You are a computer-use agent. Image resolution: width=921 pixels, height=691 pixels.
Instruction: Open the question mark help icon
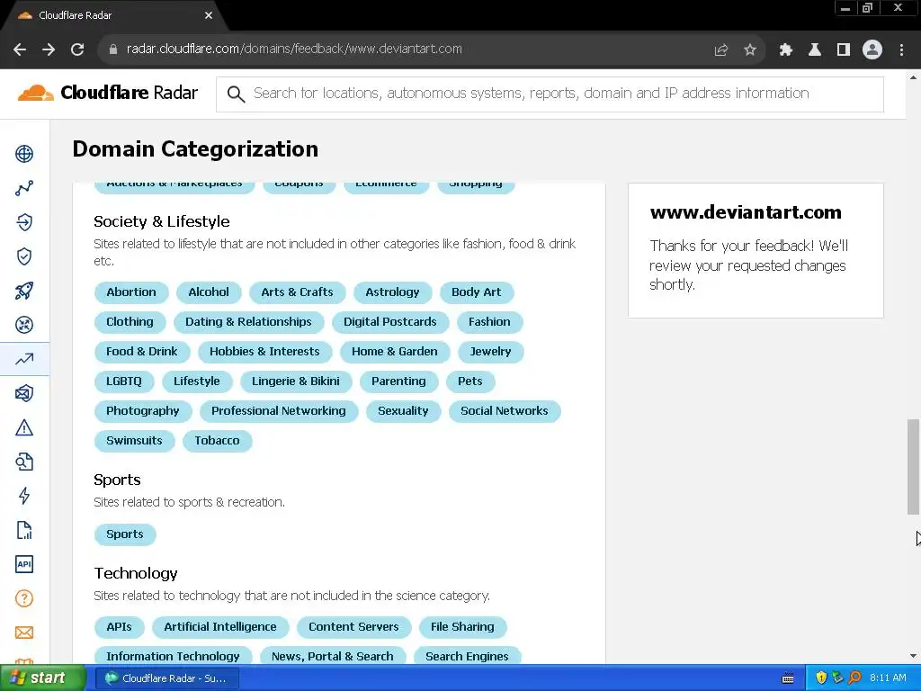[x=24, y=598]
